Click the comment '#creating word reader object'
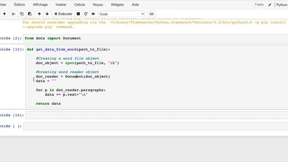 67,72
